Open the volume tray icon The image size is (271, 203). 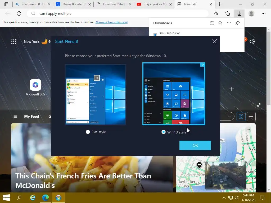coord(237,198)
